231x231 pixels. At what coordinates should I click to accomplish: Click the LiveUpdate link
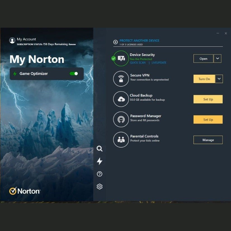(159, 63)
